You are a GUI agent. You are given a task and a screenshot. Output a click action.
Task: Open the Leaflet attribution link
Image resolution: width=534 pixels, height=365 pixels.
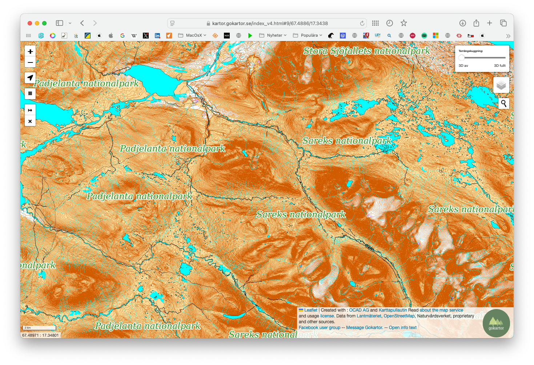coord(310,310)
